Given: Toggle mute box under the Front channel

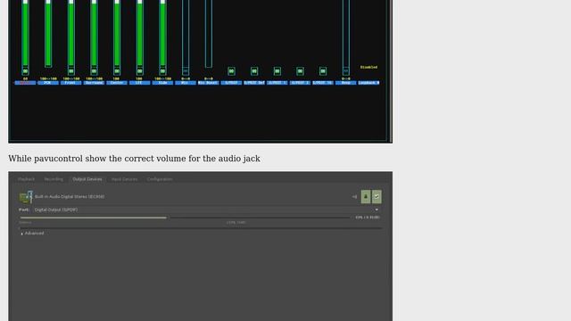Looking at the screenshot, I should [x=71, y=71].
